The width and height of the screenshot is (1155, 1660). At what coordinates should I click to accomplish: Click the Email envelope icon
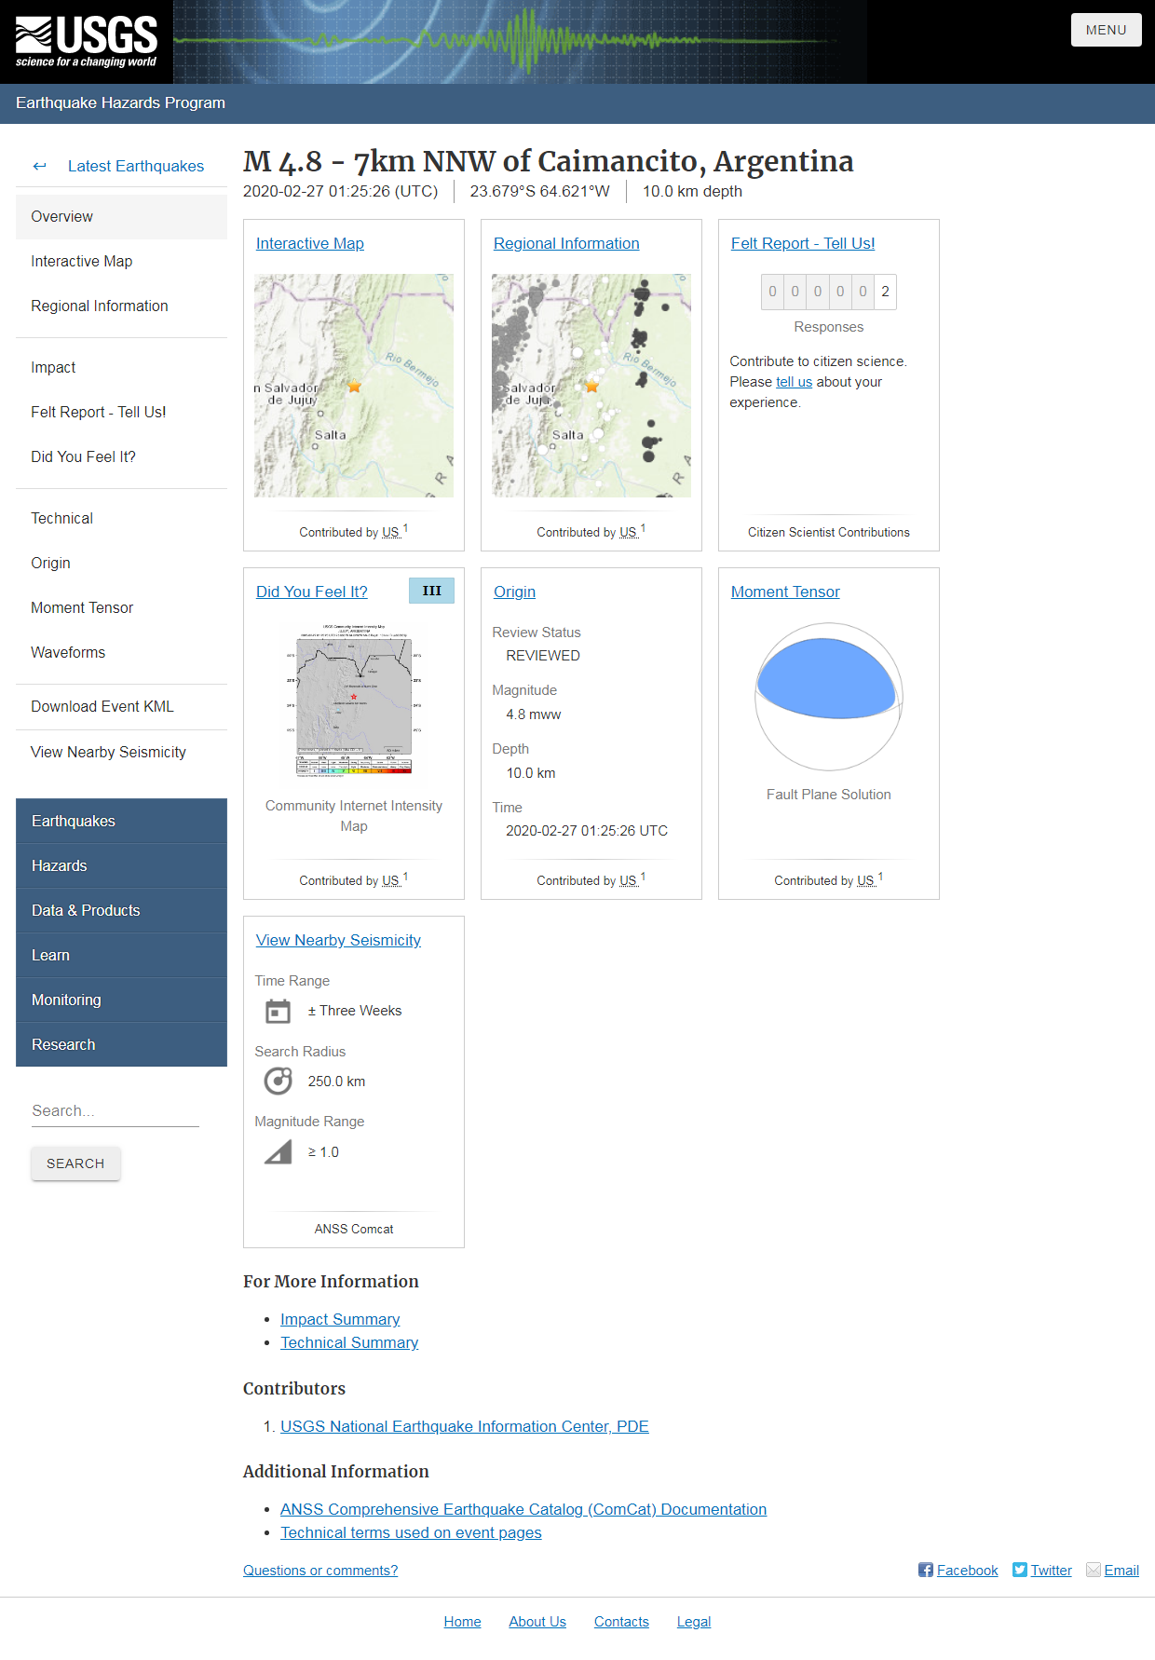point(1094,1570)
